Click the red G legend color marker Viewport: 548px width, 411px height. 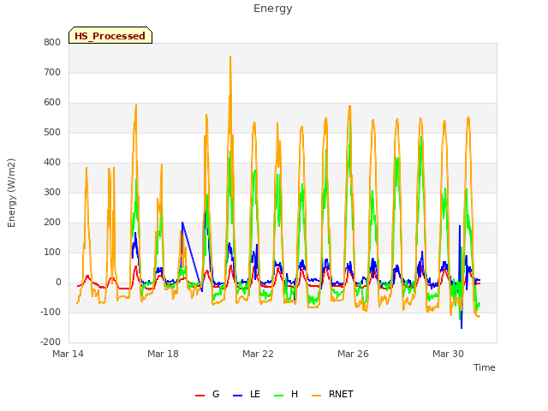[x=200, y=396]
